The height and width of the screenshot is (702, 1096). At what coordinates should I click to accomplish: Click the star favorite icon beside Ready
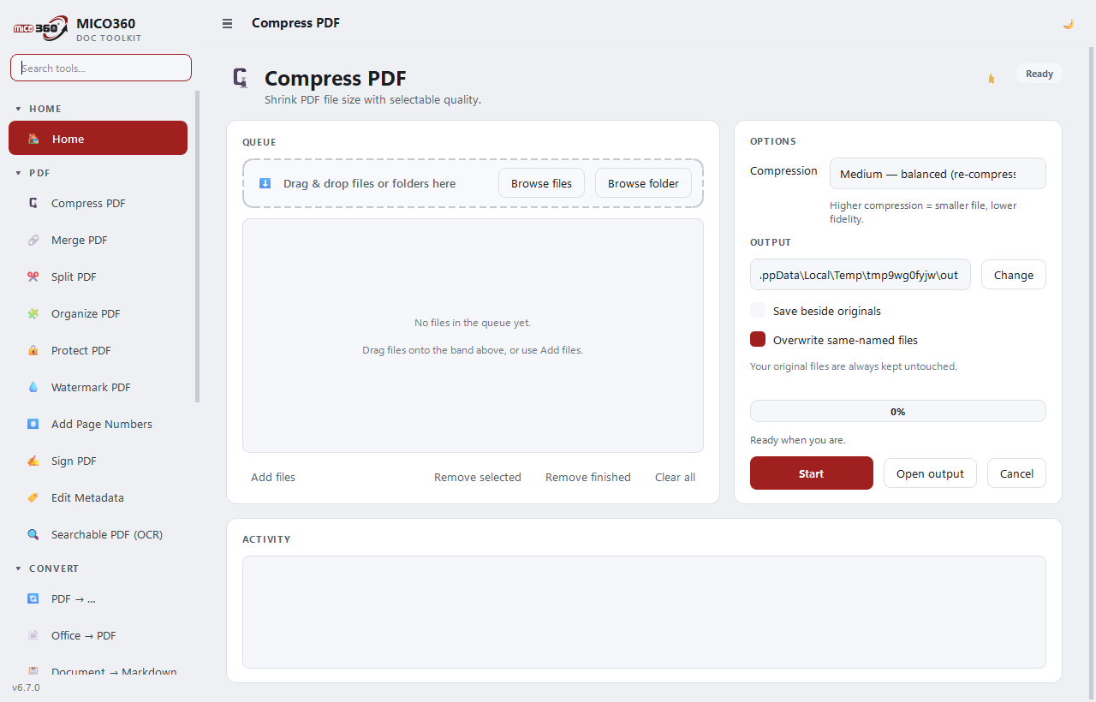coord(992,79)
